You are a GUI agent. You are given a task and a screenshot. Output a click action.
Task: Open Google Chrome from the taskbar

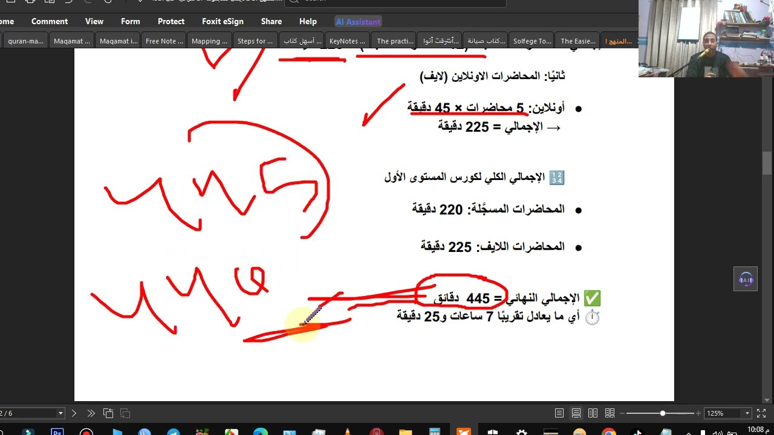pos(609,432)
